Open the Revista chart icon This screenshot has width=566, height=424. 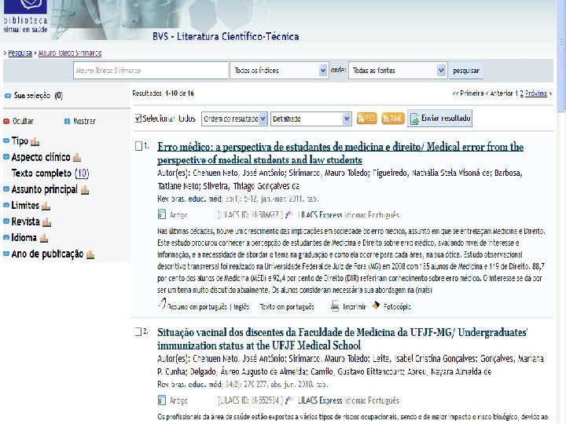pos(46,222)
